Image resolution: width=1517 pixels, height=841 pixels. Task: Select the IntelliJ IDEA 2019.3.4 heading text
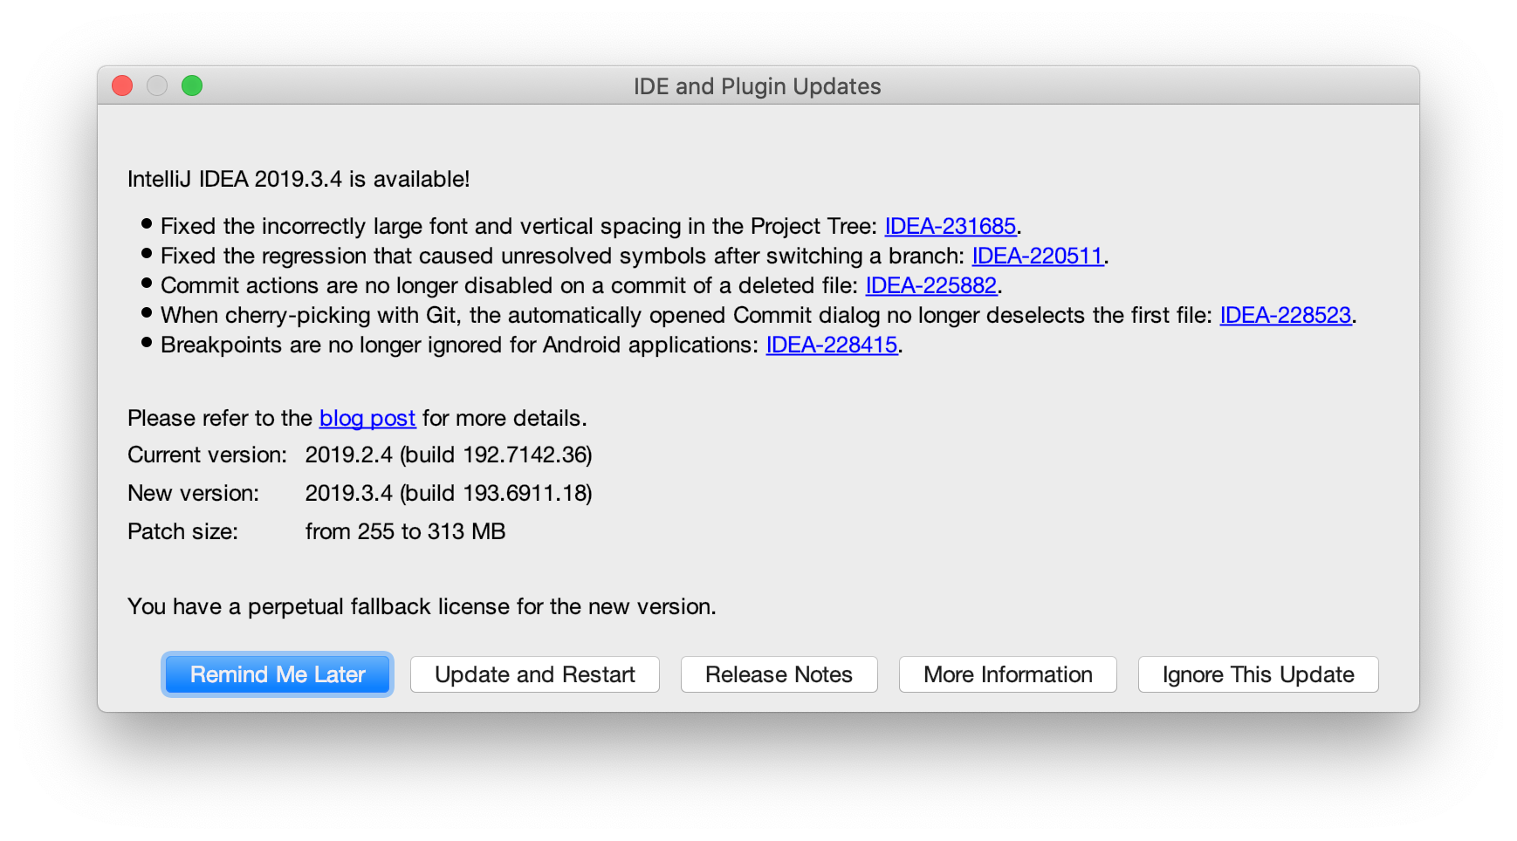299,178
